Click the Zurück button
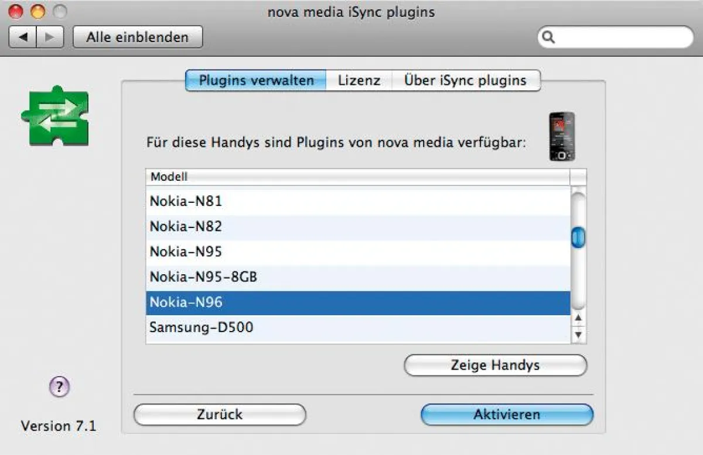703x455 pixels. pyautogui.click(x=220, y=414)
